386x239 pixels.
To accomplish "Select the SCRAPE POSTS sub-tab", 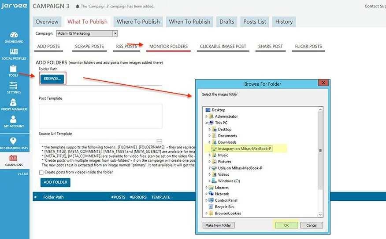I will 89,47.
